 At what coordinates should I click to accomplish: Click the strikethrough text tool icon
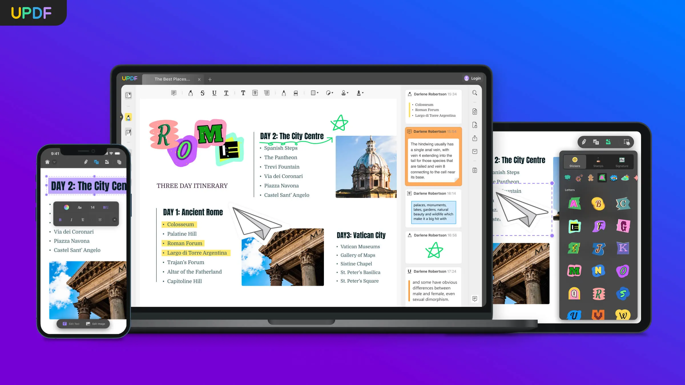[x=203, y=93]
